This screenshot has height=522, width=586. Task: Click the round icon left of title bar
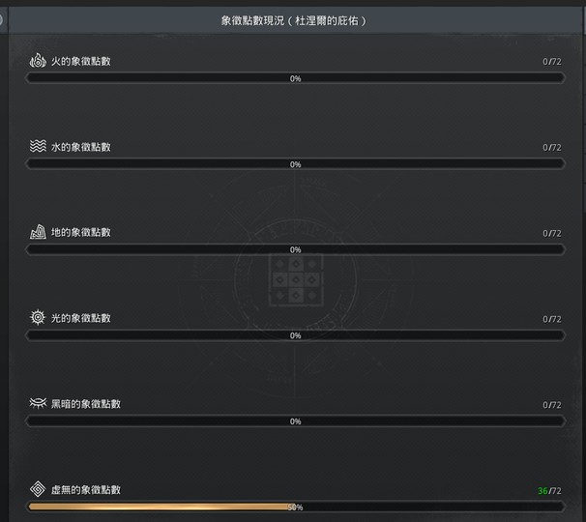pos(1,20)
